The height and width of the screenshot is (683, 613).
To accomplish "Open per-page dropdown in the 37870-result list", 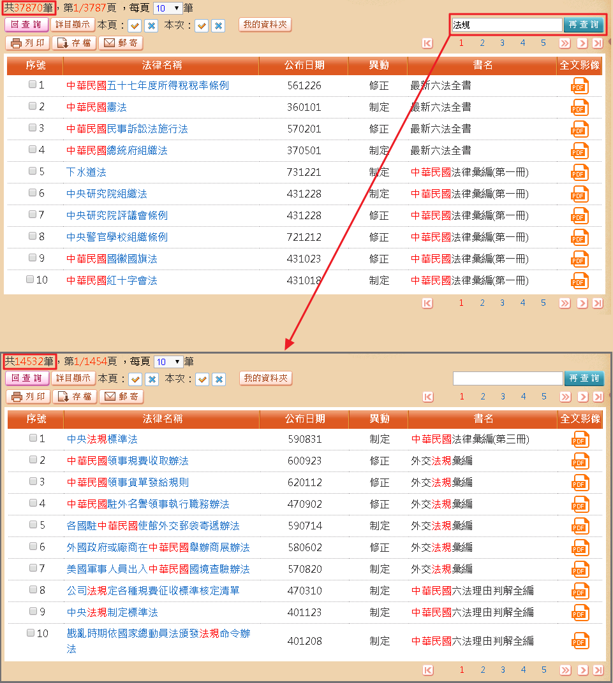I will pos(168,8).
